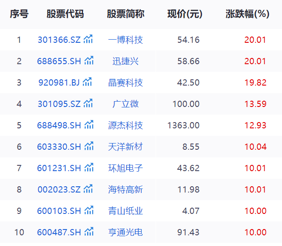Open stock code 600103.SH
The width and height of the screenshot is (282, 246).
pyautogui.click(x=59, y=211)
